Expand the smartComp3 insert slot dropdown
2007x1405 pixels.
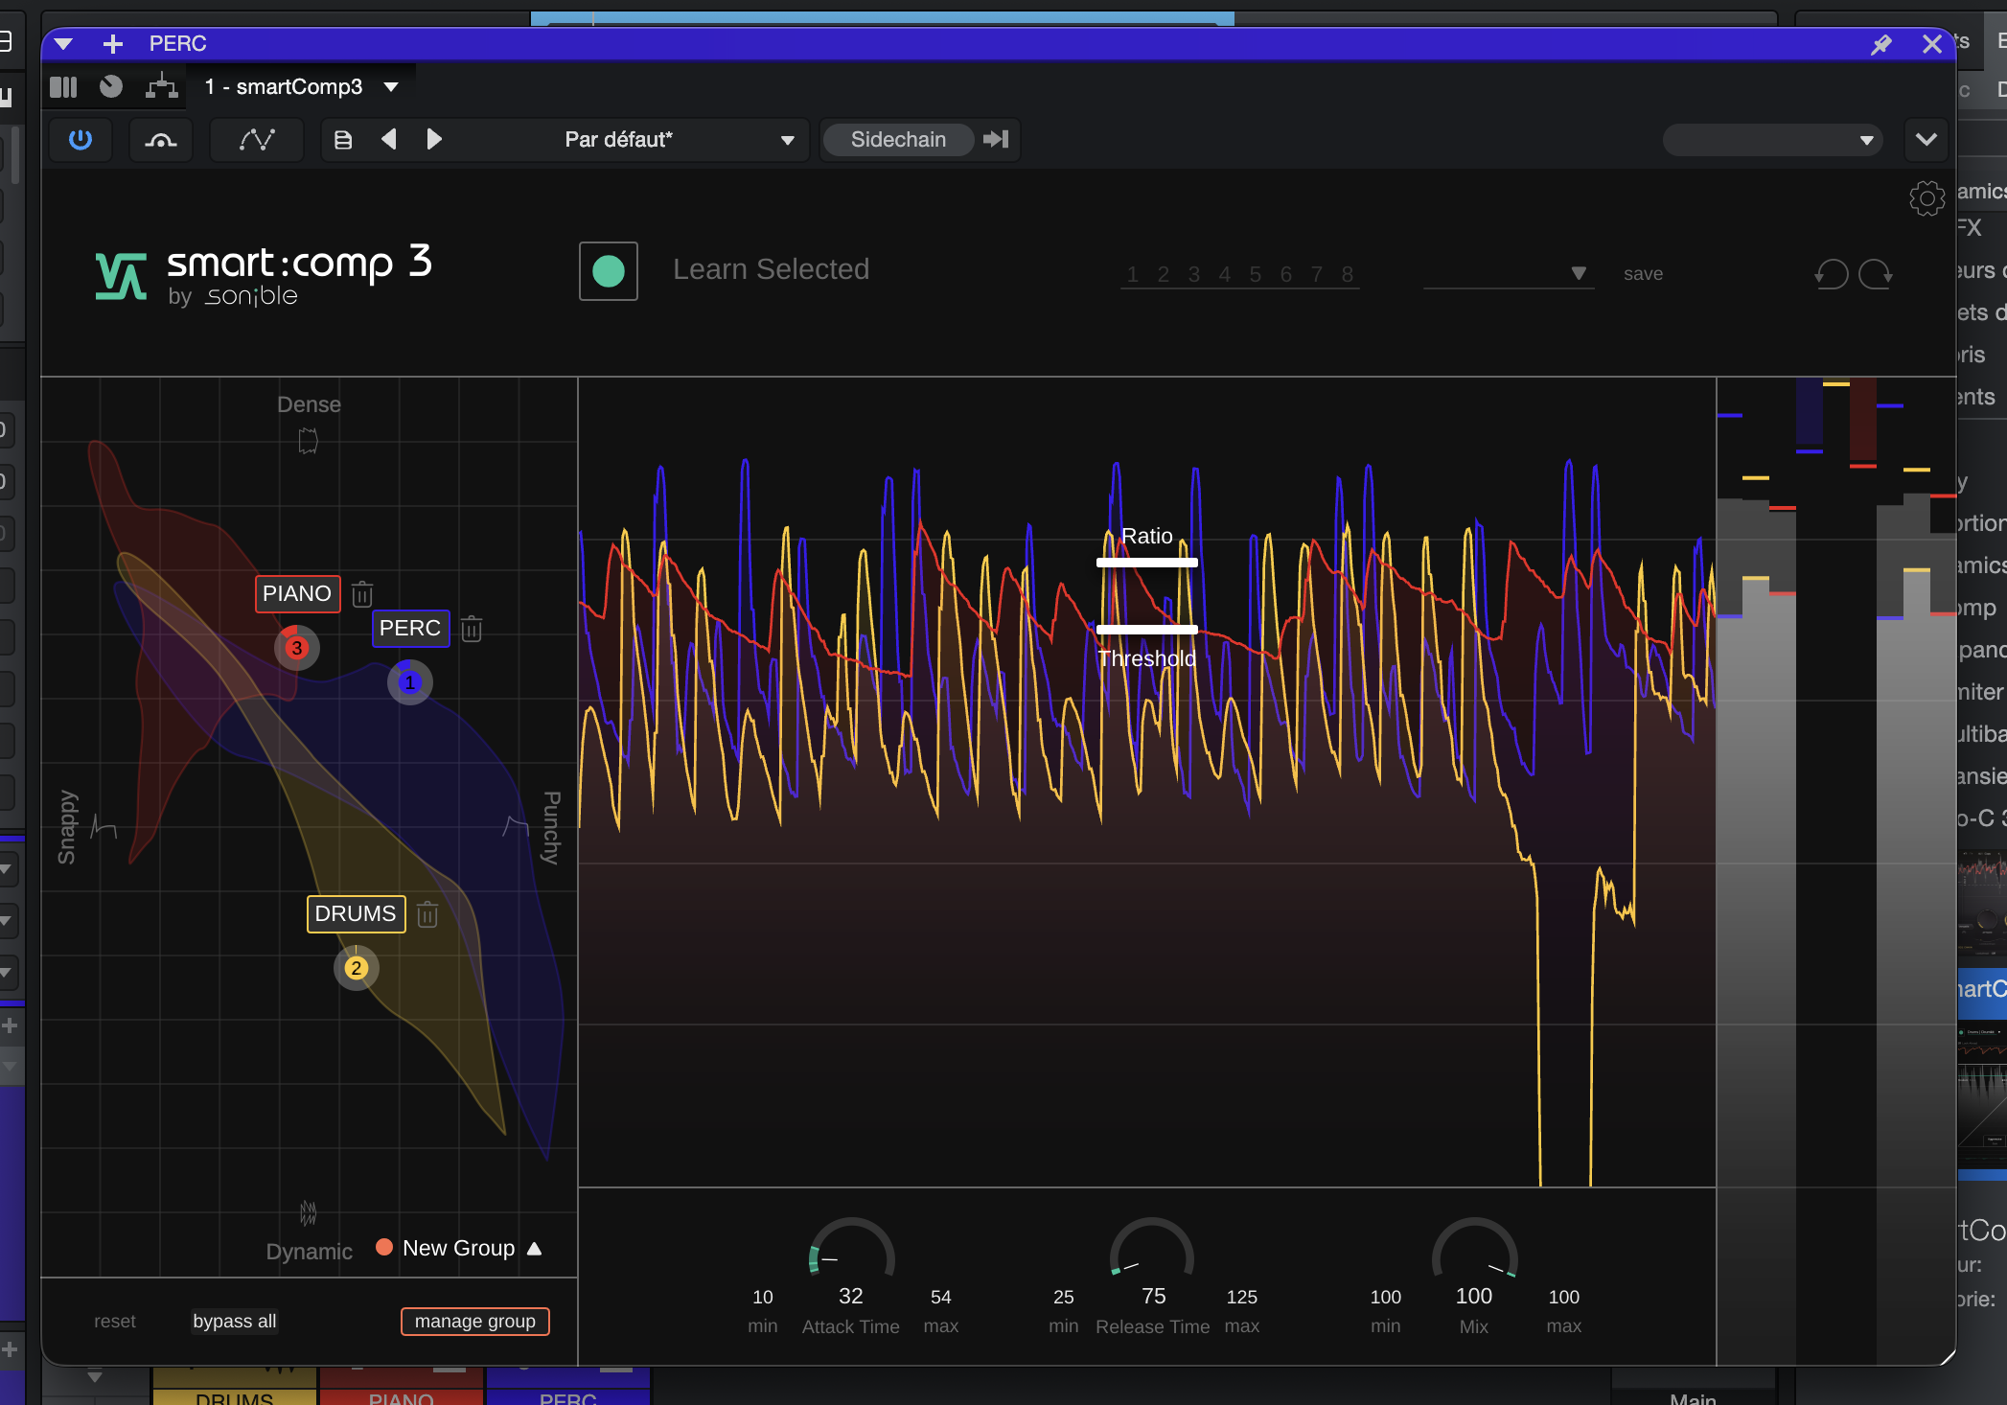coord(391,87)
